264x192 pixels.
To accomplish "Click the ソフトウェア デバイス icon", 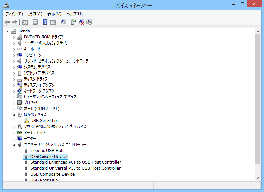I will point(20,73).
